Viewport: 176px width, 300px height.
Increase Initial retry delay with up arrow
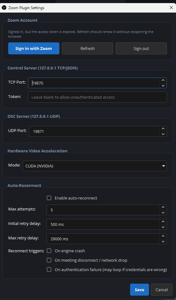(x=163, y=222)
